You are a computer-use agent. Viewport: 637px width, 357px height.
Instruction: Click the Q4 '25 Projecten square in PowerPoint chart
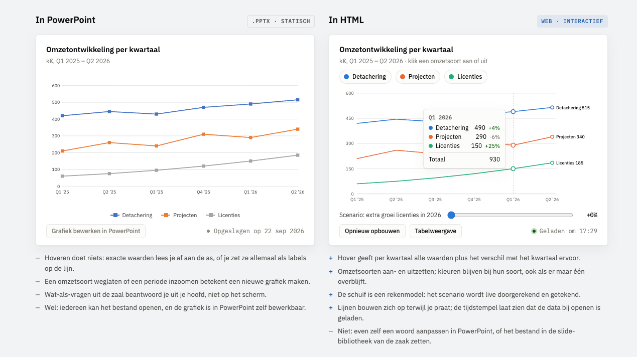click(x=203, y=134)
